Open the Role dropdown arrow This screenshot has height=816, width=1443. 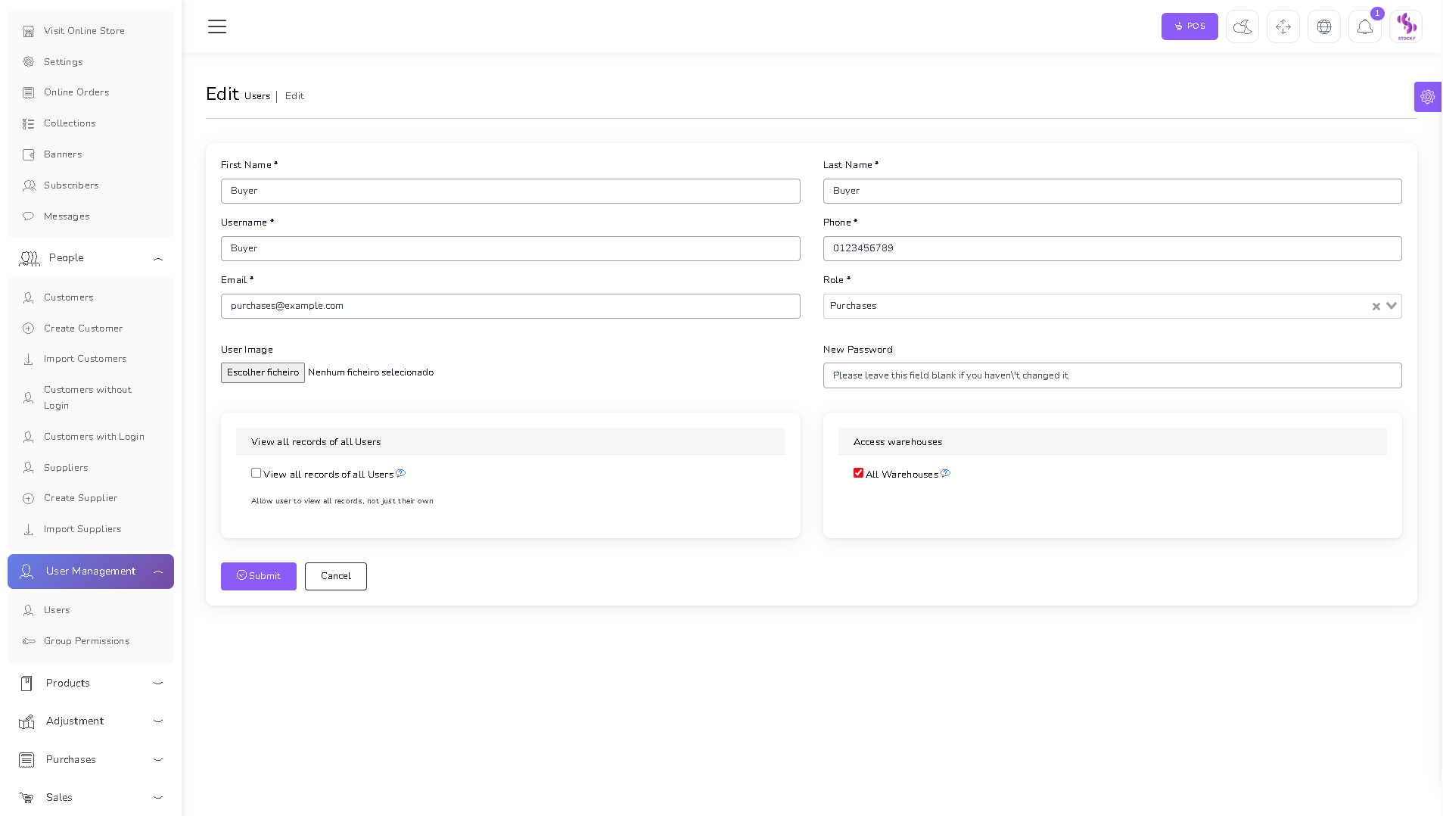tap(1392, 307)
